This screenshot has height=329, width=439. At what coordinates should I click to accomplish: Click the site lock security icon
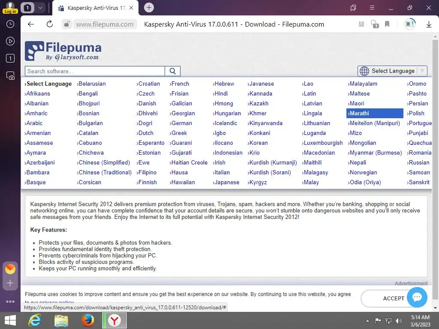(x=66, y=24)
